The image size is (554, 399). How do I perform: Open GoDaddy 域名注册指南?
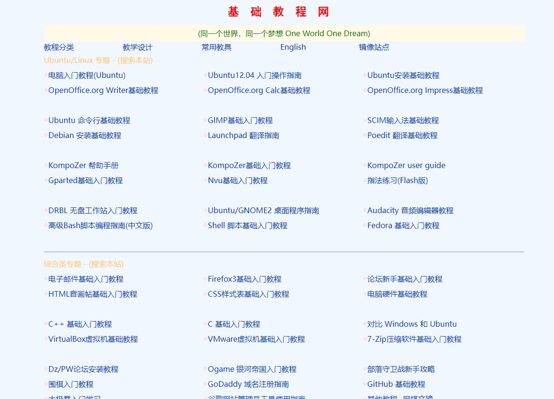coord(248,384)
